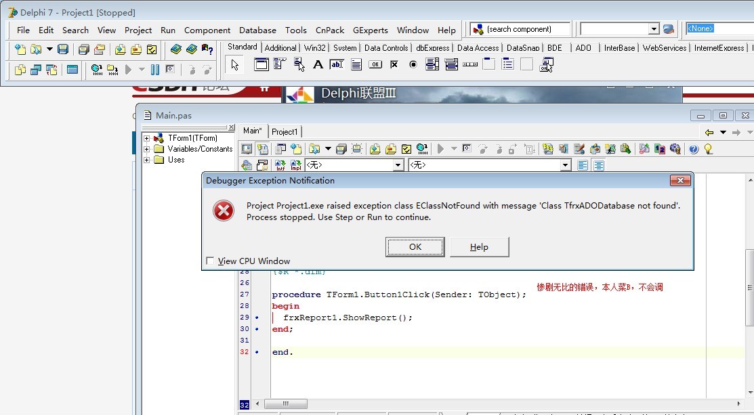Image resolution: width=754 pixels, height=415 pixels.
Task: Click the checkmark project options icon
Action: 152,49
